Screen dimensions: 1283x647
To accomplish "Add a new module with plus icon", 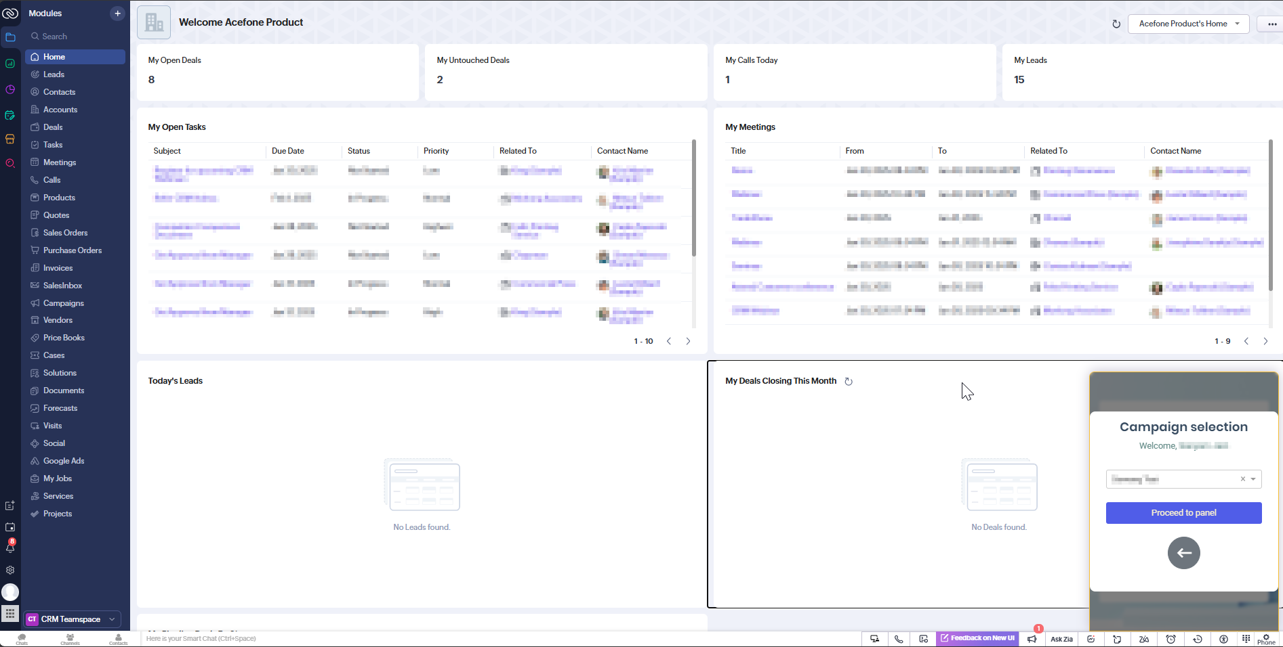I will coord(117,13).
